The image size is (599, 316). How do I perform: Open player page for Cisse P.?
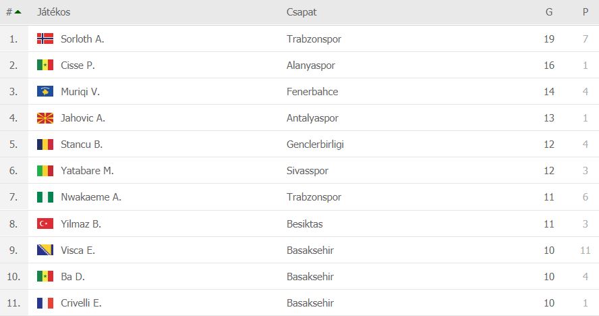coord(78,65)
